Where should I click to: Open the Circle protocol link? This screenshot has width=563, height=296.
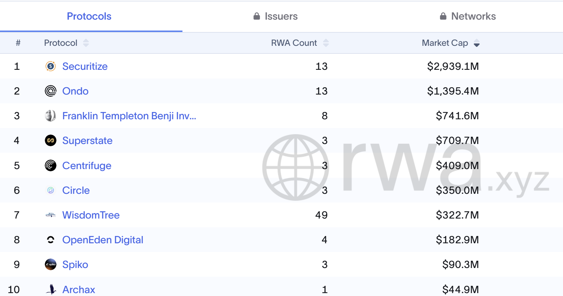[76, 190]
